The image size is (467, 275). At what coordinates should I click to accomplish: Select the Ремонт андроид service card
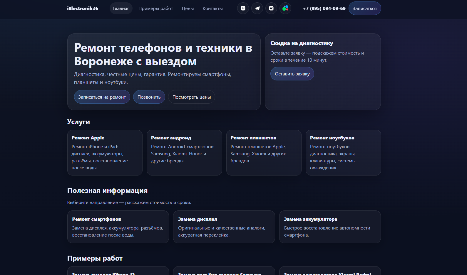(x=184, y=153)
